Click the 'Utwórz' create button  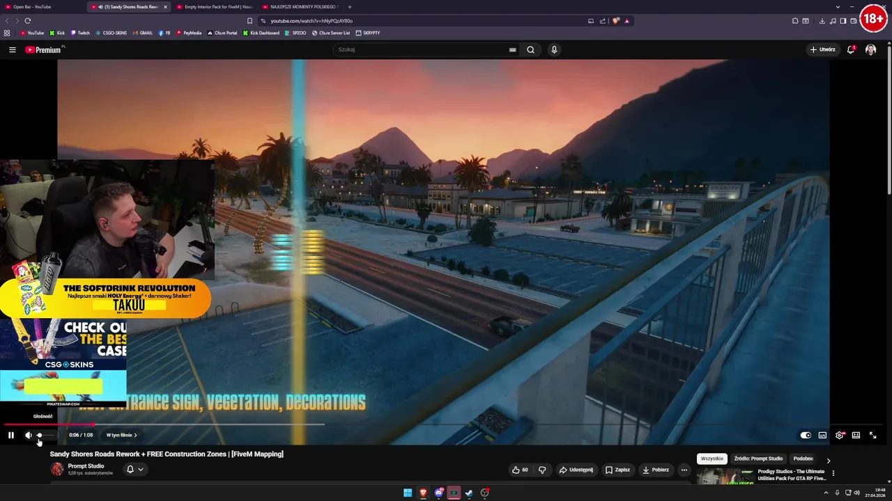coord(822,49)
